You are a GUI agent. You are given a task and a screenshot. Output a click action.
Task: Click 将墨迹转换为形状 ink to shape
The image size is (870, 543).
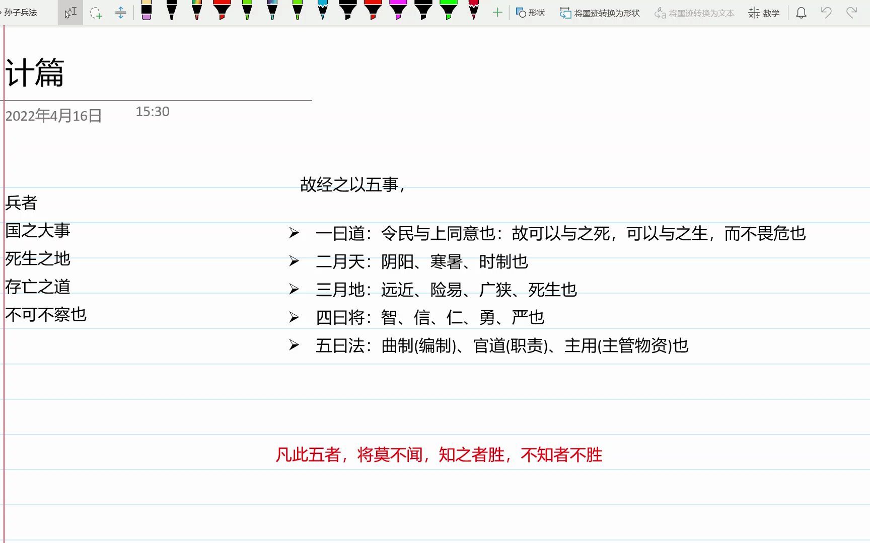point(600,13)
